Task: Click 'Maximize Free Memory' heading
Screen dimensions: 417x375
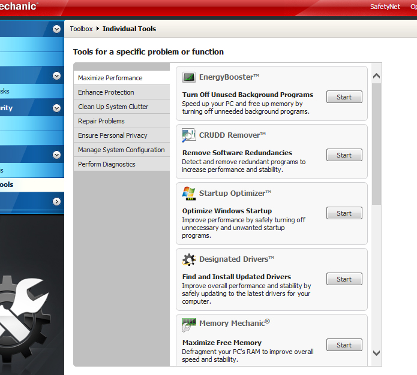Action: click(222, 343)
